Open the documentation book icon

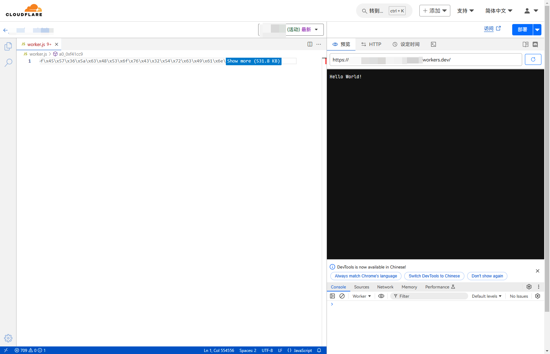[526, 44]
